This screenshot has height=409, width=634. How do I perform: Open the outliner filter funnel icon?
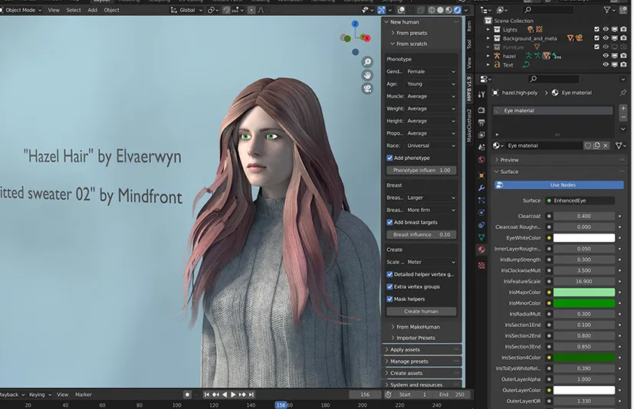tap(608, 10)
